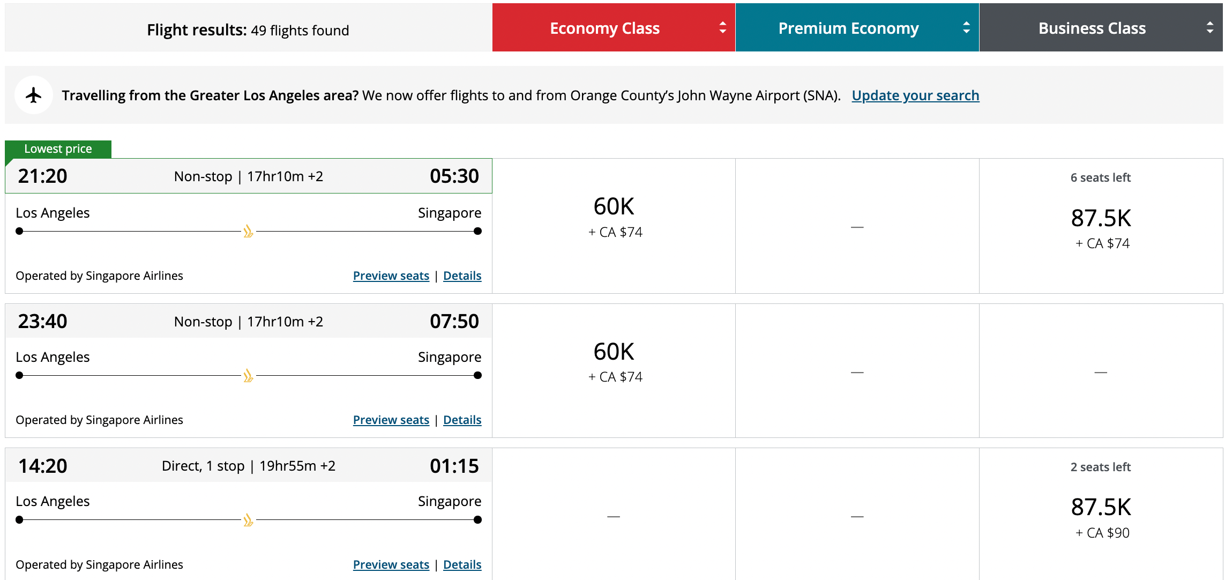Image resolution: width=1225 pixels, height=580 pixels.
Task: Click the departure dot for the 21:20 flight
Action: click(x=19, y=231)
